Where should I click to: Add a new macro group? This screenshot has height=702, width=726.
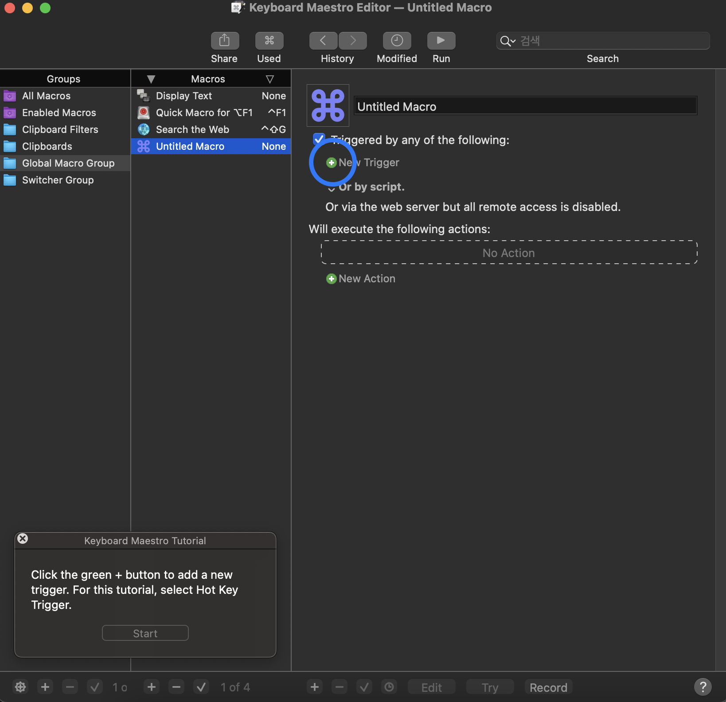pos(45,687)
